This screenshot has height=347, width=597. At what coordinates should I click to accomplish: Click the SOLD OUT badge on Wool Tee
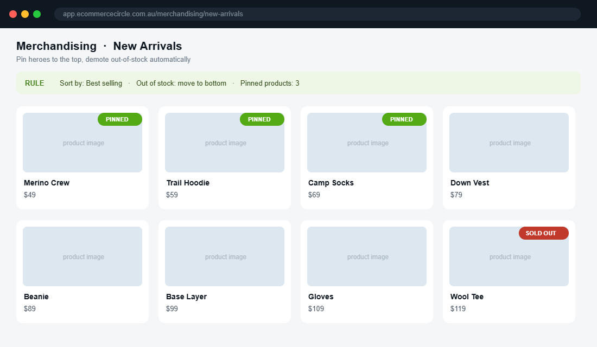pos(544,233)
